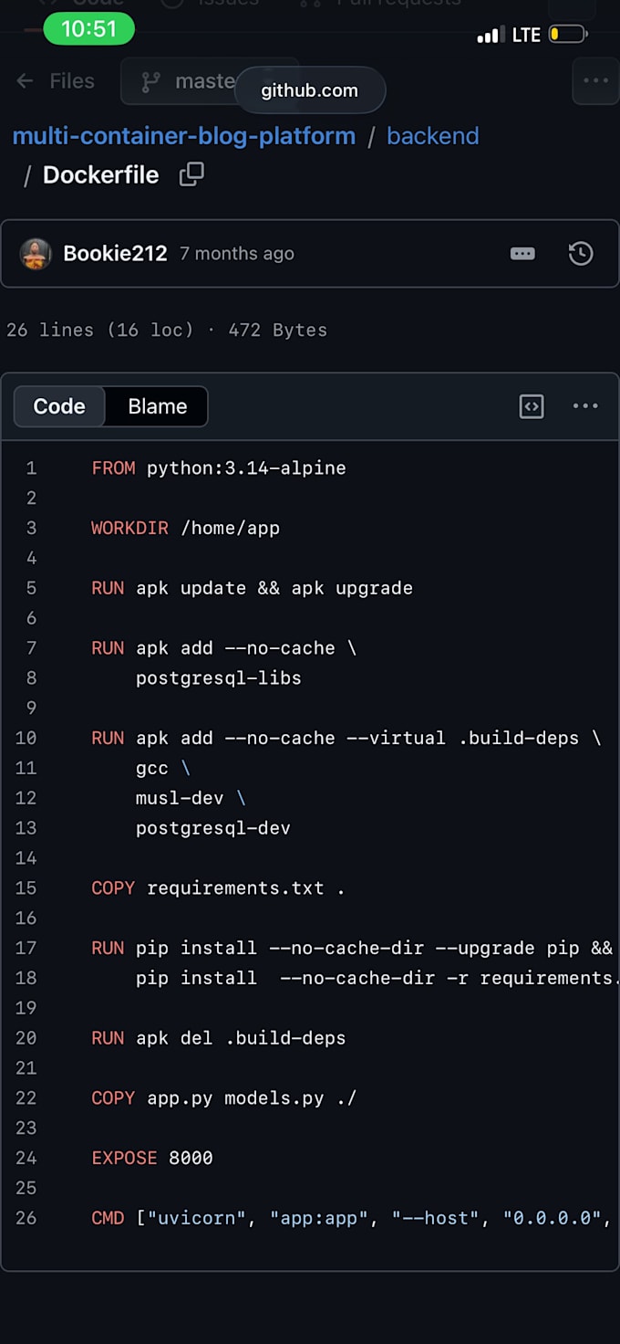Expand commit message ellipsis button

coord(522,254)
